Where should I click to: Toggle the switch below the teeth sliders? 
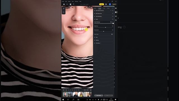[x=112, y=34]
